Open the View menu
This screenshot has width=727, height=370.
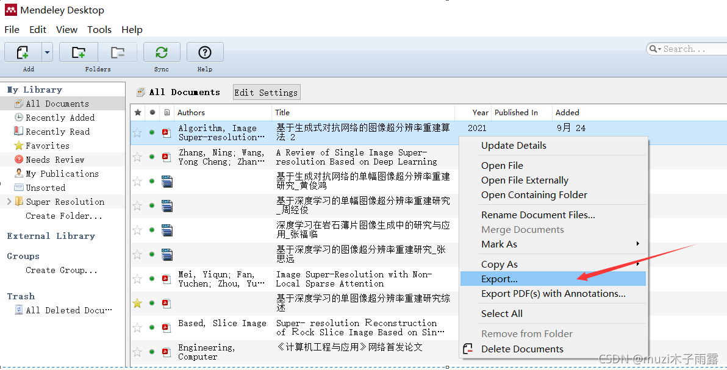click(x=66, y=30)
